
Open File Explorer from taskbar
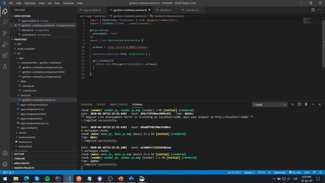click(16, 178)
